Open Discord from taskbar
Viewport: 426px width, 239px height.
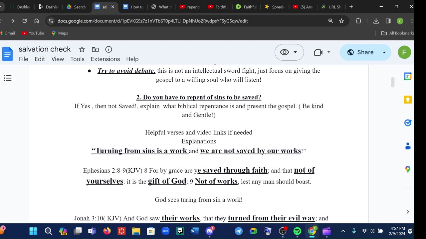click(x=209, y=231)
